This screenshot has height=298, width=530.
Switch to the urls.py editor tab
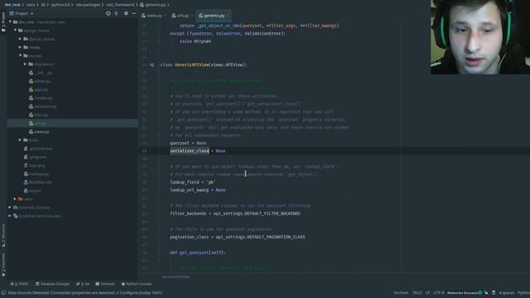182,16
